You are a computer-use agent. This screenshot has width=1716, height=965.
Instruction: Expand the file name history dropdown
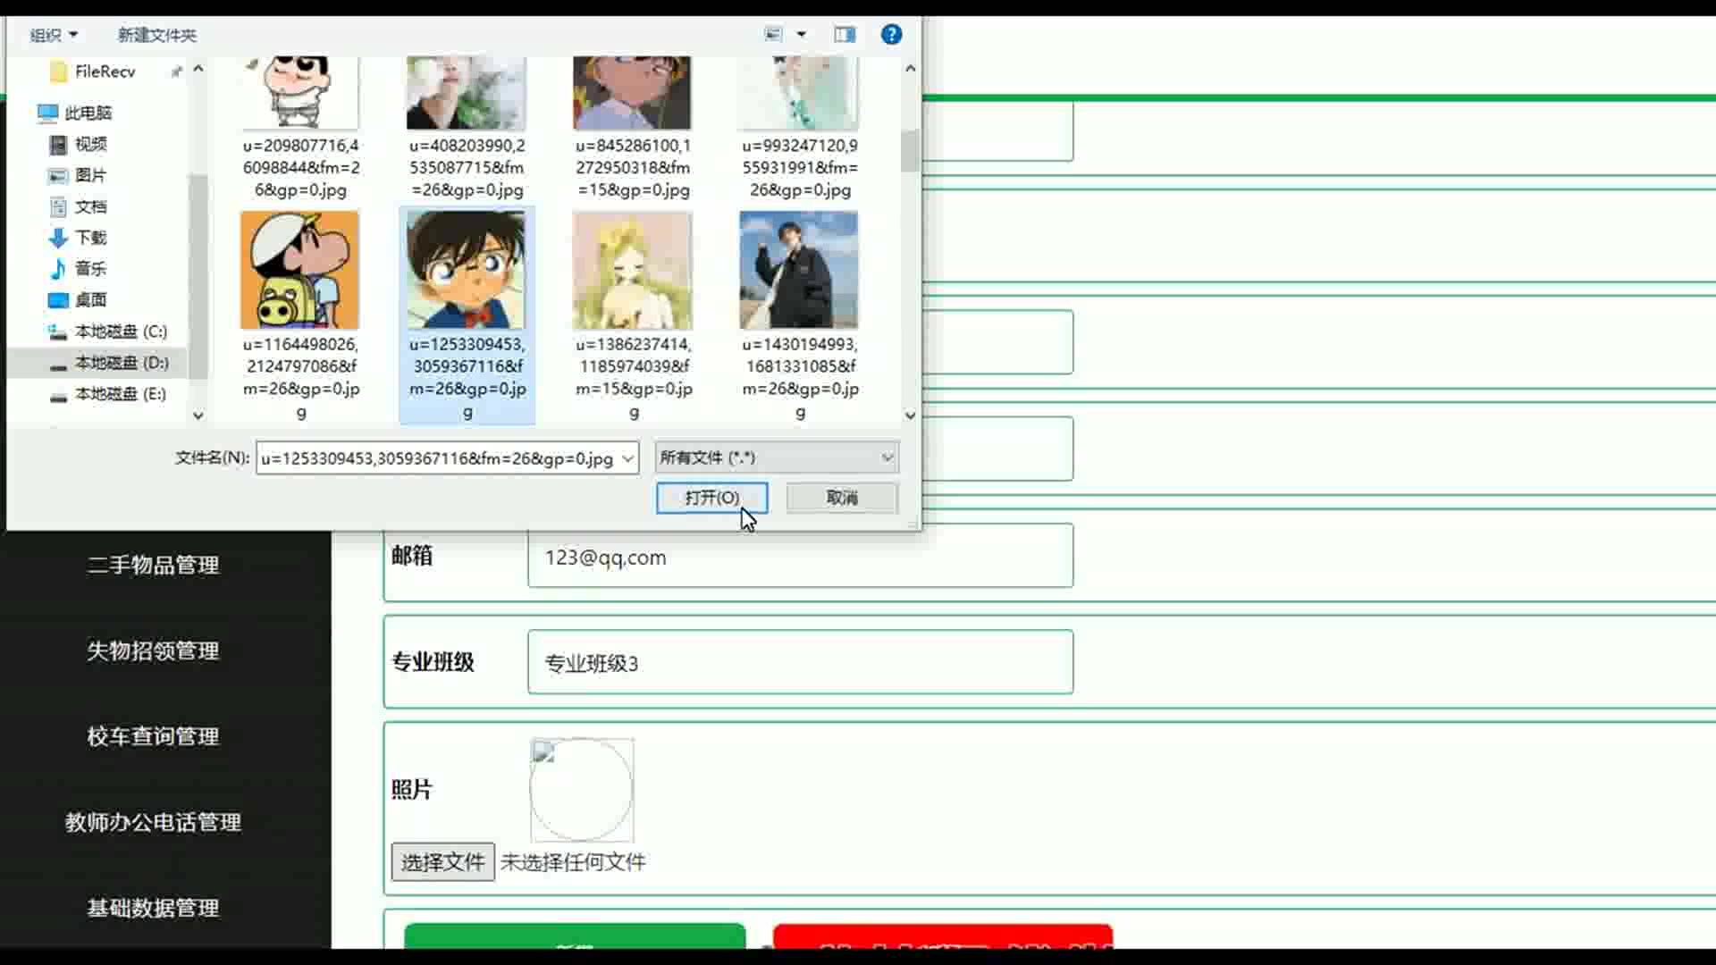click(x=628, y=458)
